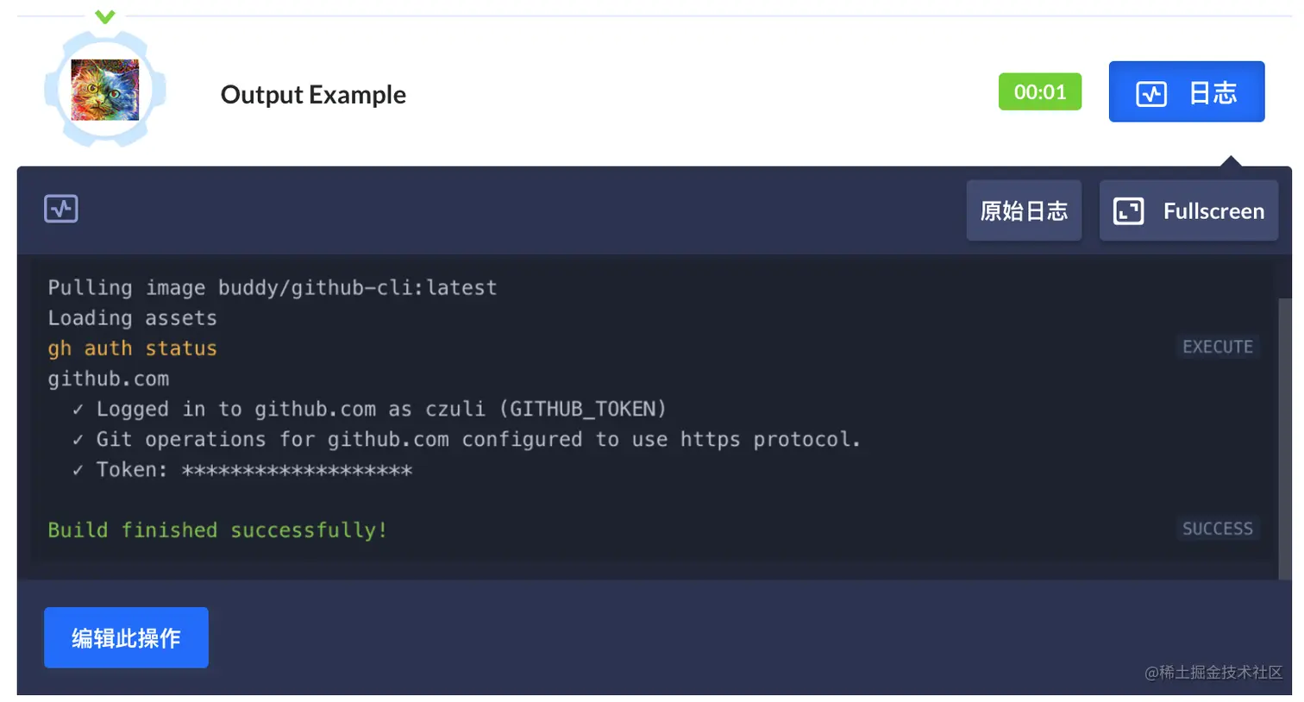Viewport: 1304px width, 702px height.
Task: Click the log panel vertical scrollbar
Action: click(x=1285, y=438)
